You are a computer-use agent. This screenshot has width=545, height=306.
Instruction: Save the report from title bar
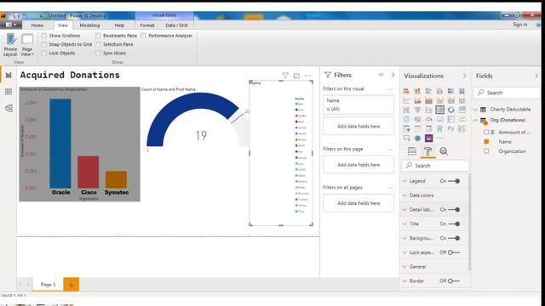click(x=16, y=15)
